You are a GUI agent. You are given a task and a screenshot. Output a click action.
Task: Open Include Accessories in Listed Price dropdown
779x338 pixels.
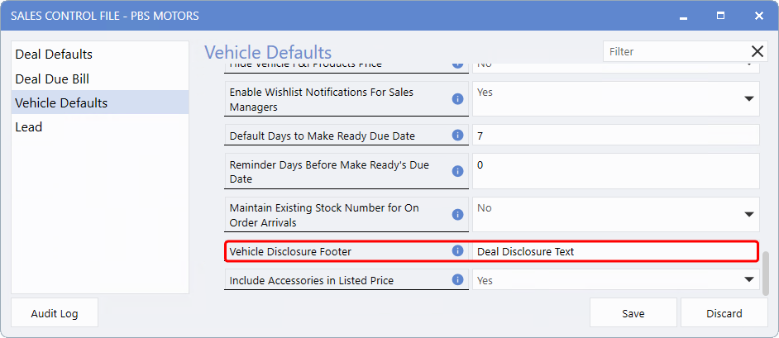(x=749, y=280)
